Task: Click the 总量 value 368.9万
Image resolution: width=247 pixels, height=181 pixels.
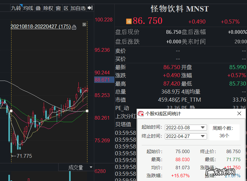Action: [170, 91]
